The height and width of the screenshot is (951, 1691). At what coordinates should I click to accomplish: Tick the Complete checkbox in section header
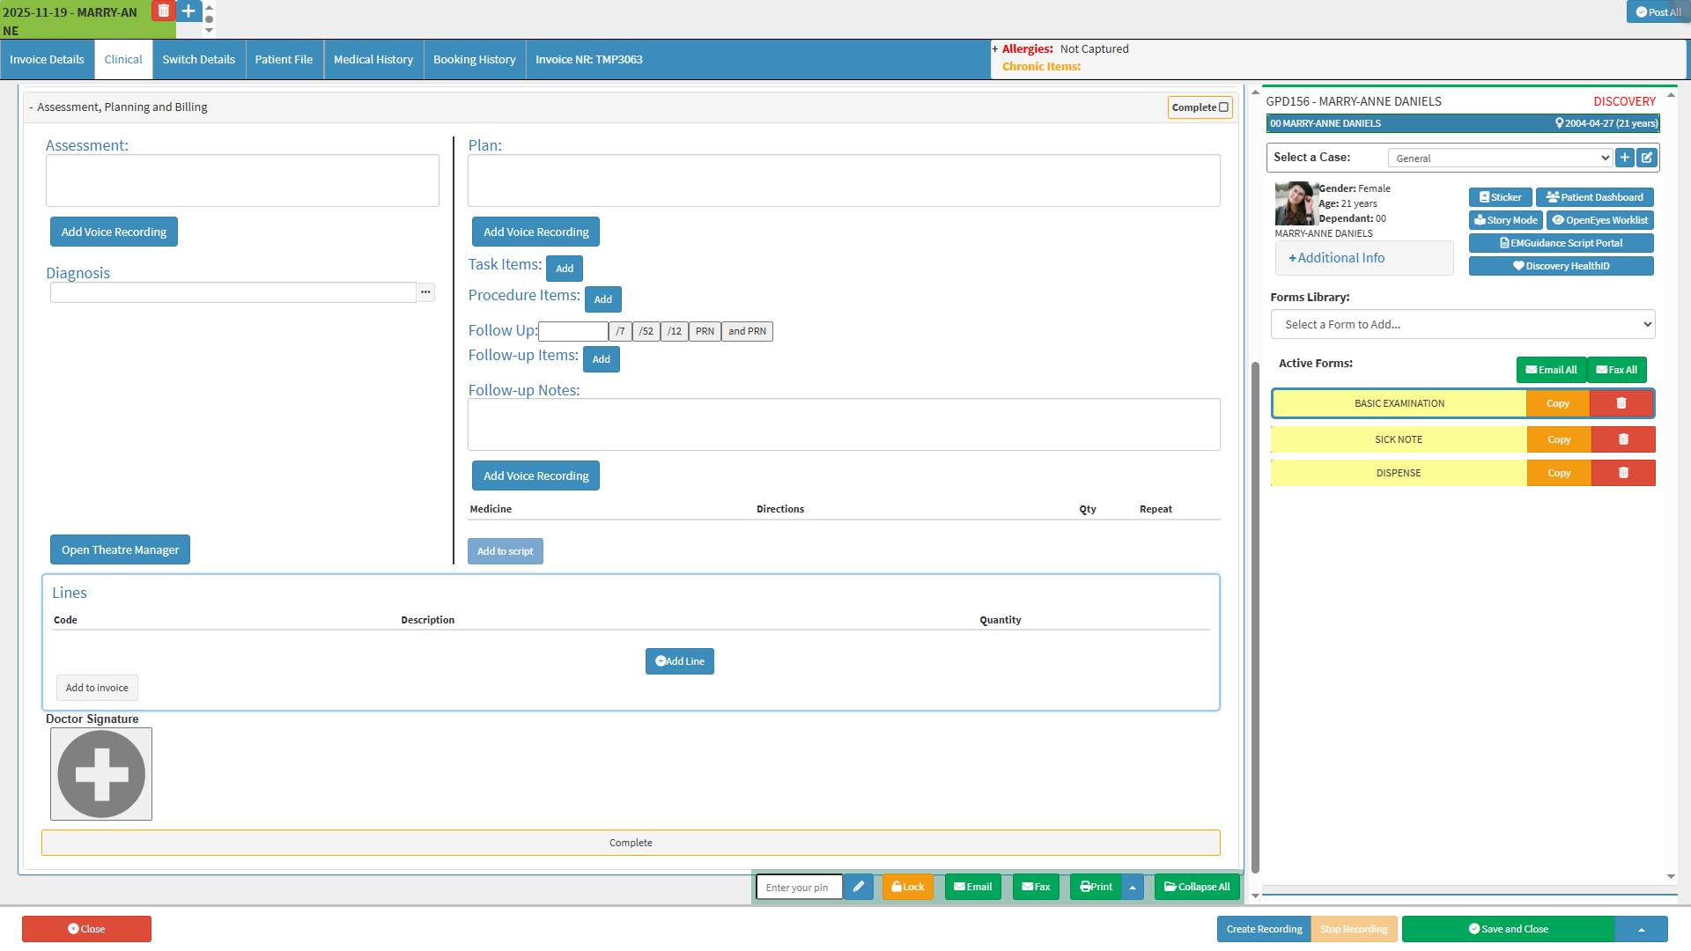(x=1223, y=107)
